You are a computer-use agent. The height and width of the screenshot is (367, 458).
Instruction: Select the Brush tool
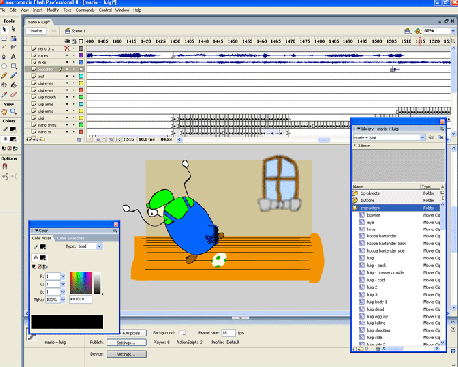click(13, 76)
